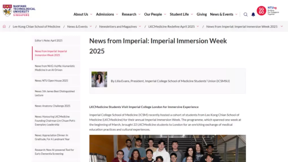Click the SG60 NTUsg badge
The width and height of the screenshot is (288, 162).
pos(268,11)
